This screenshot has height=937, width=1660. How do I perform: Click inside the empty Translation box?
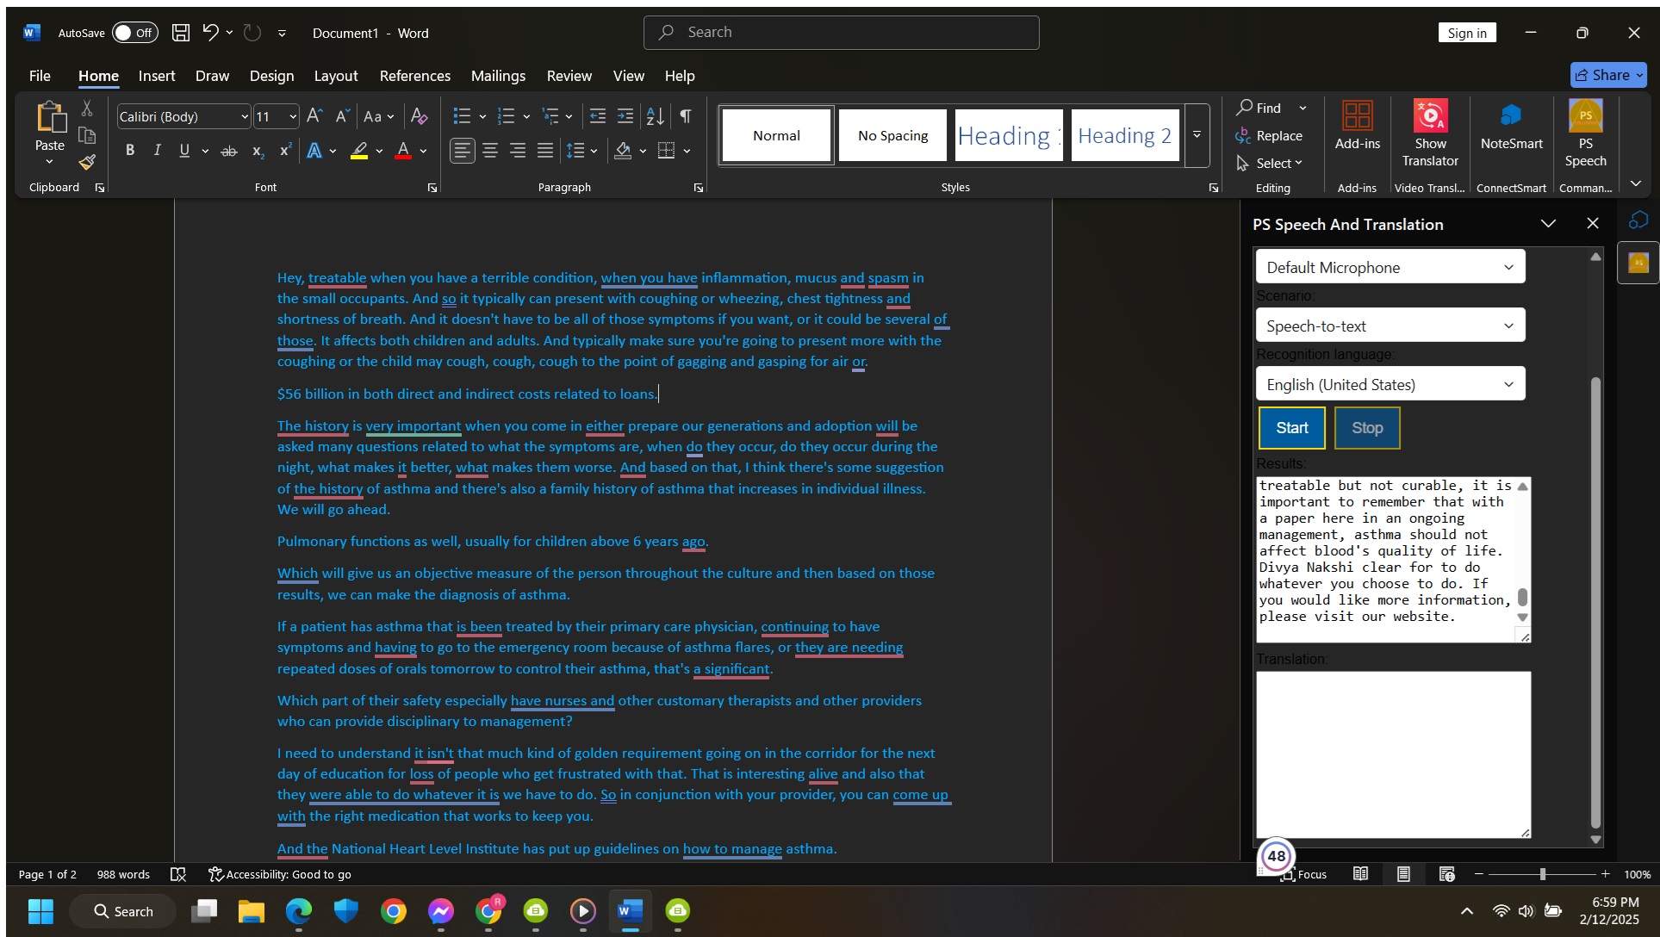[x=1392, y=754]
